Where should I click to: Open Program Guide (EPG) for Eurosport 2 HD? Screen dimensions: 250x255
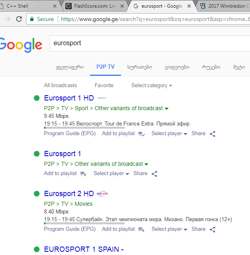(x=70, y=229)
